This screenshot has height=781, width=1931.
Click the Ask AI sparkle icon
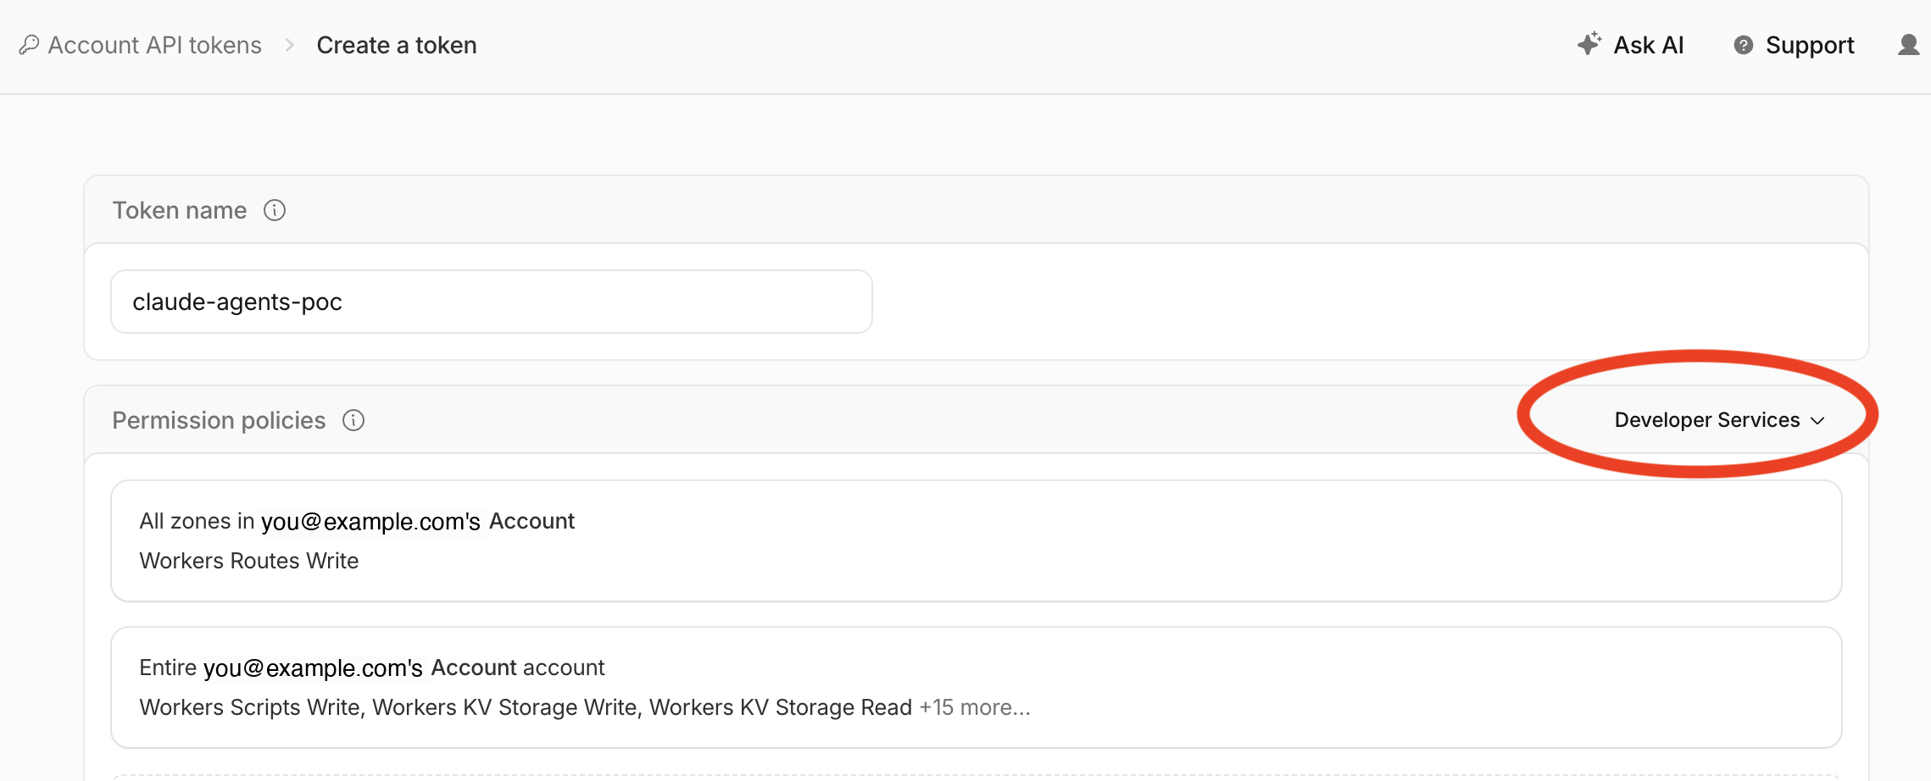1589,44
